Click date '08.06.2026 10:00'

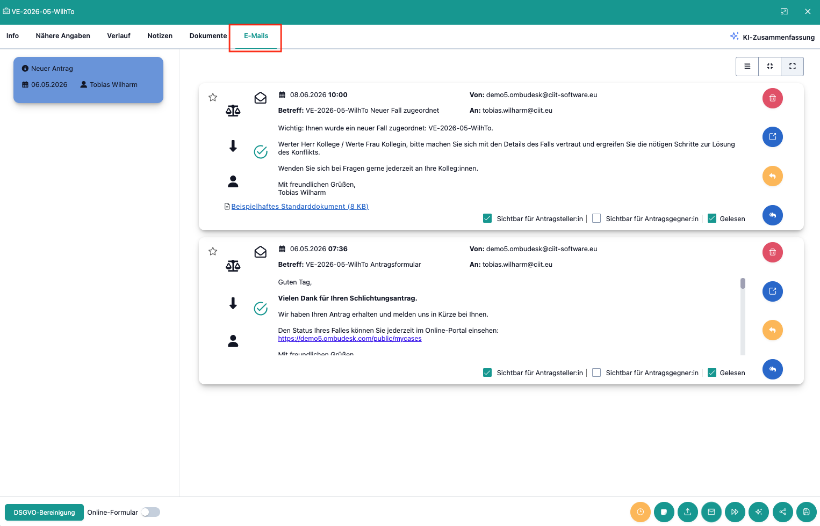[319, 95]
